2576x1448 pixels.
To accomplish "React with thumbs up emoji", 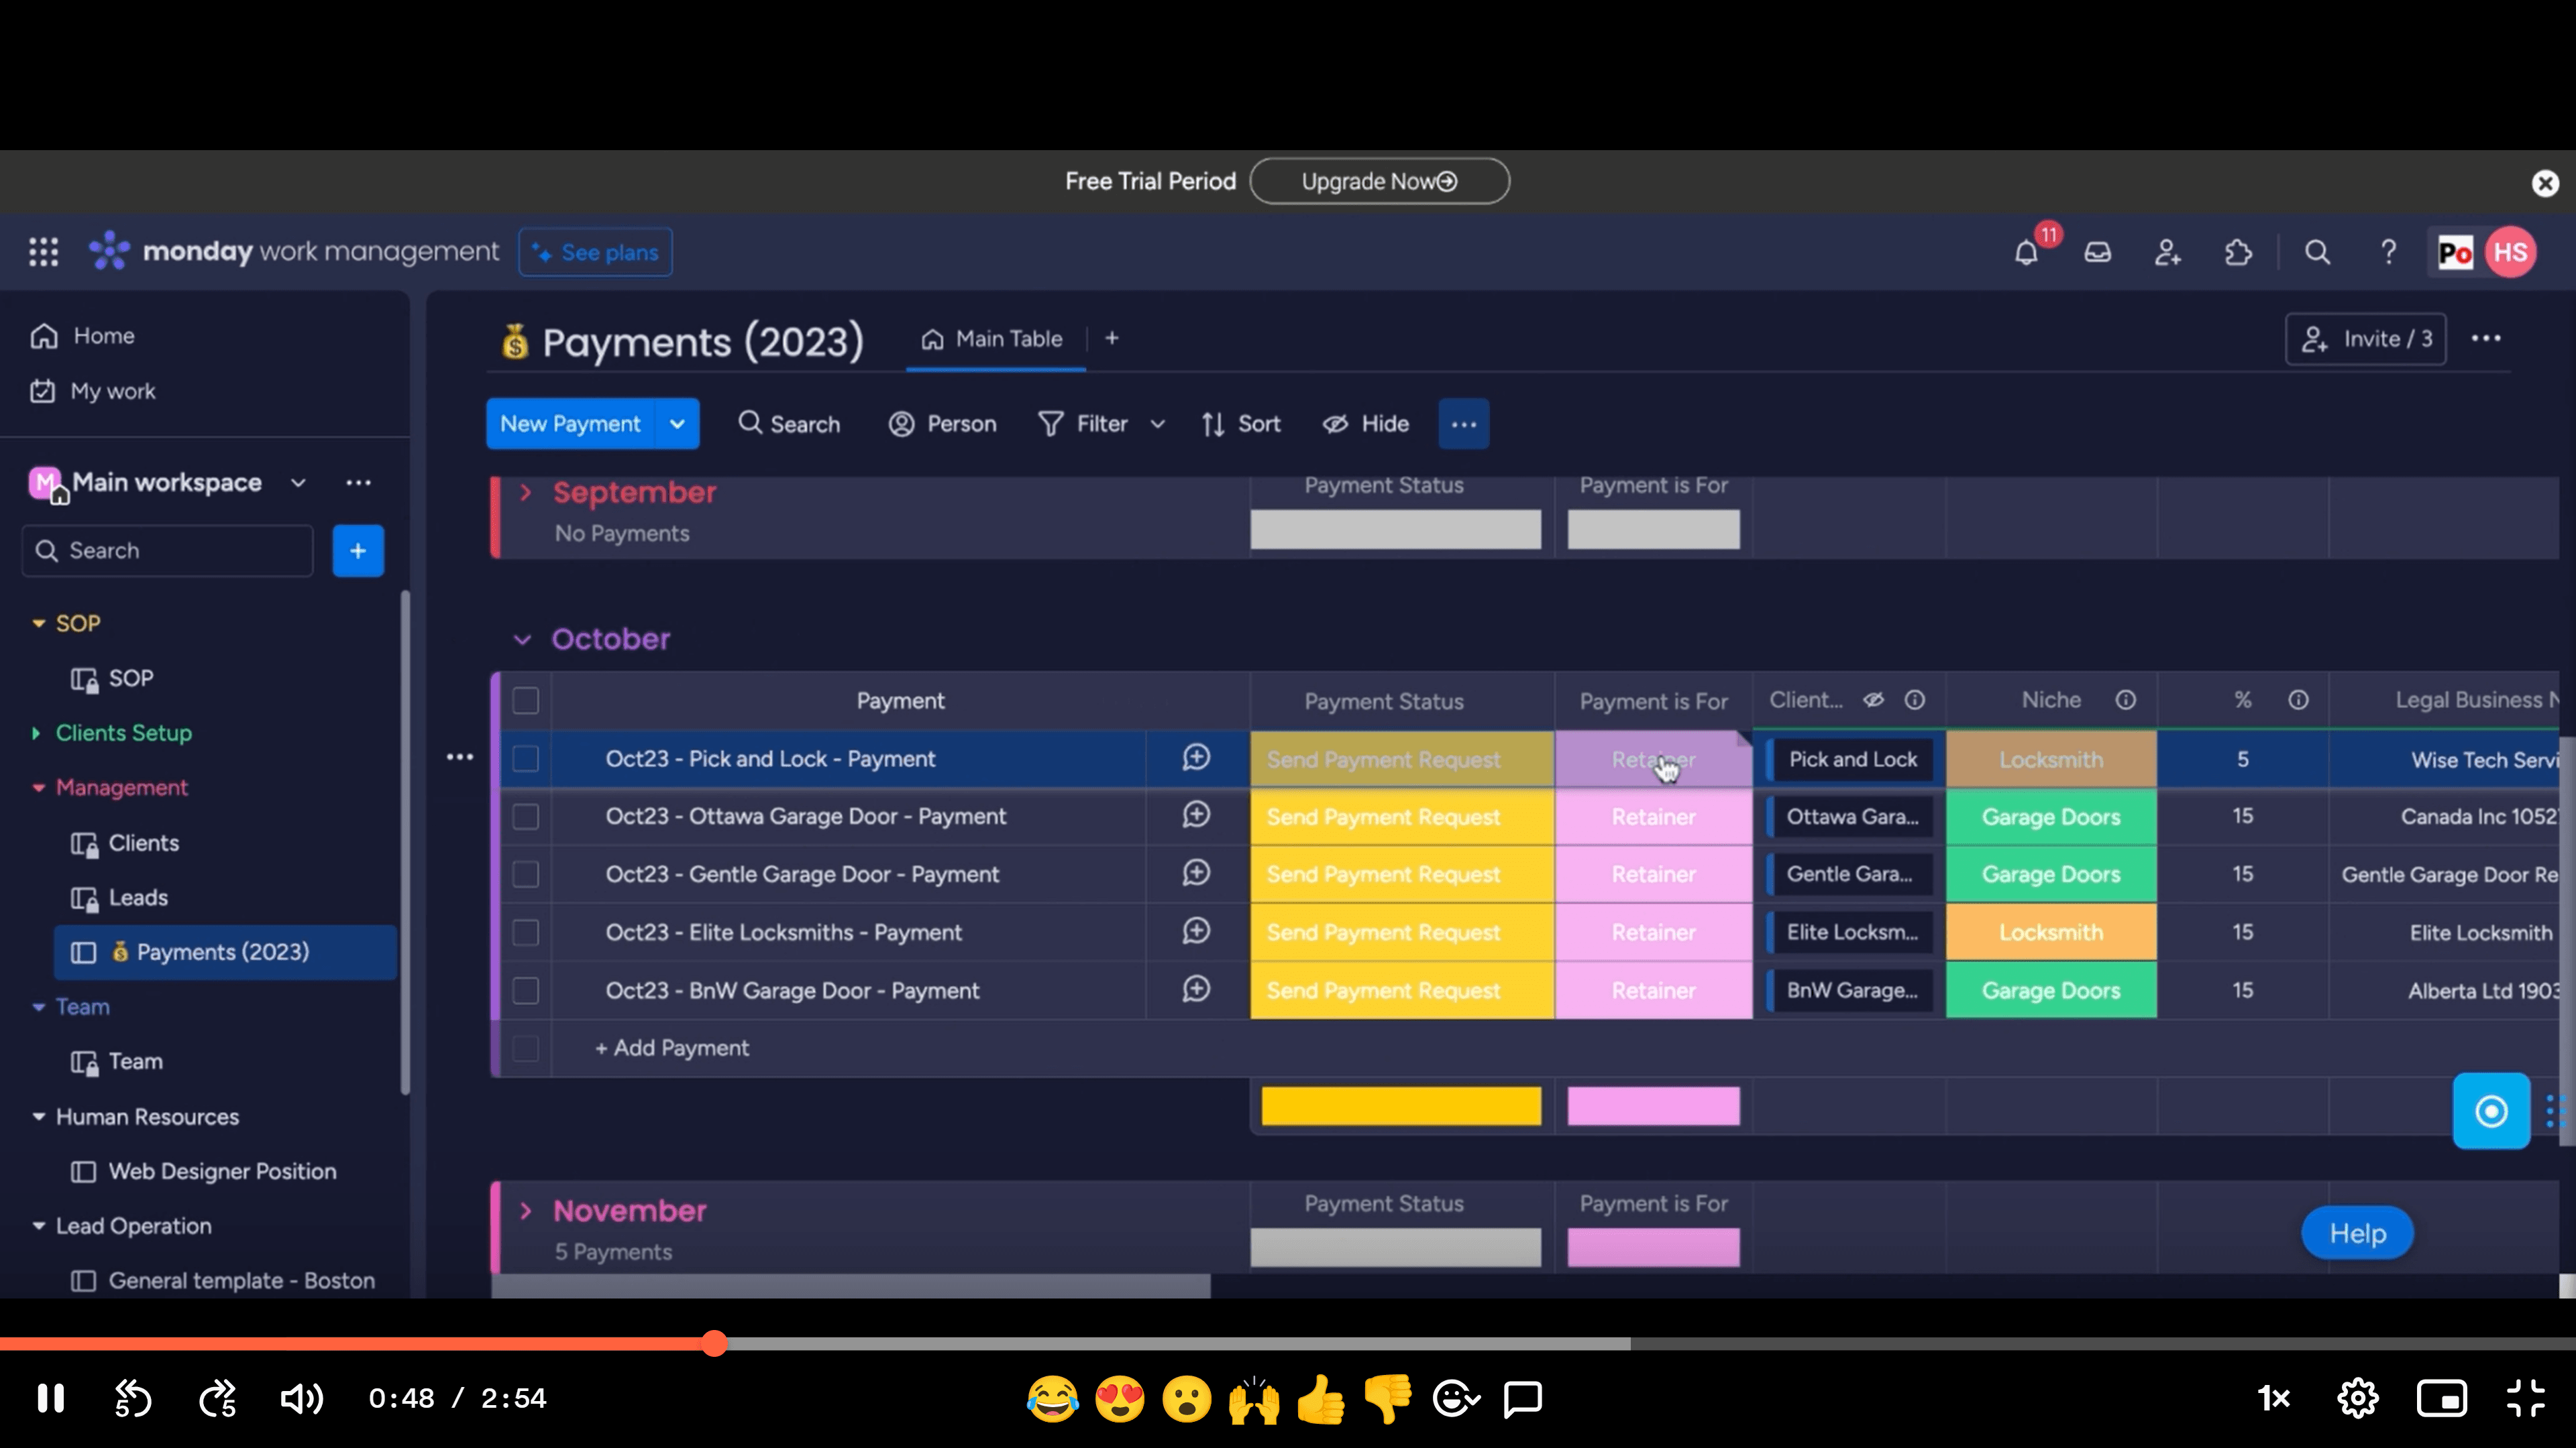I will tap(1320, 1398).
